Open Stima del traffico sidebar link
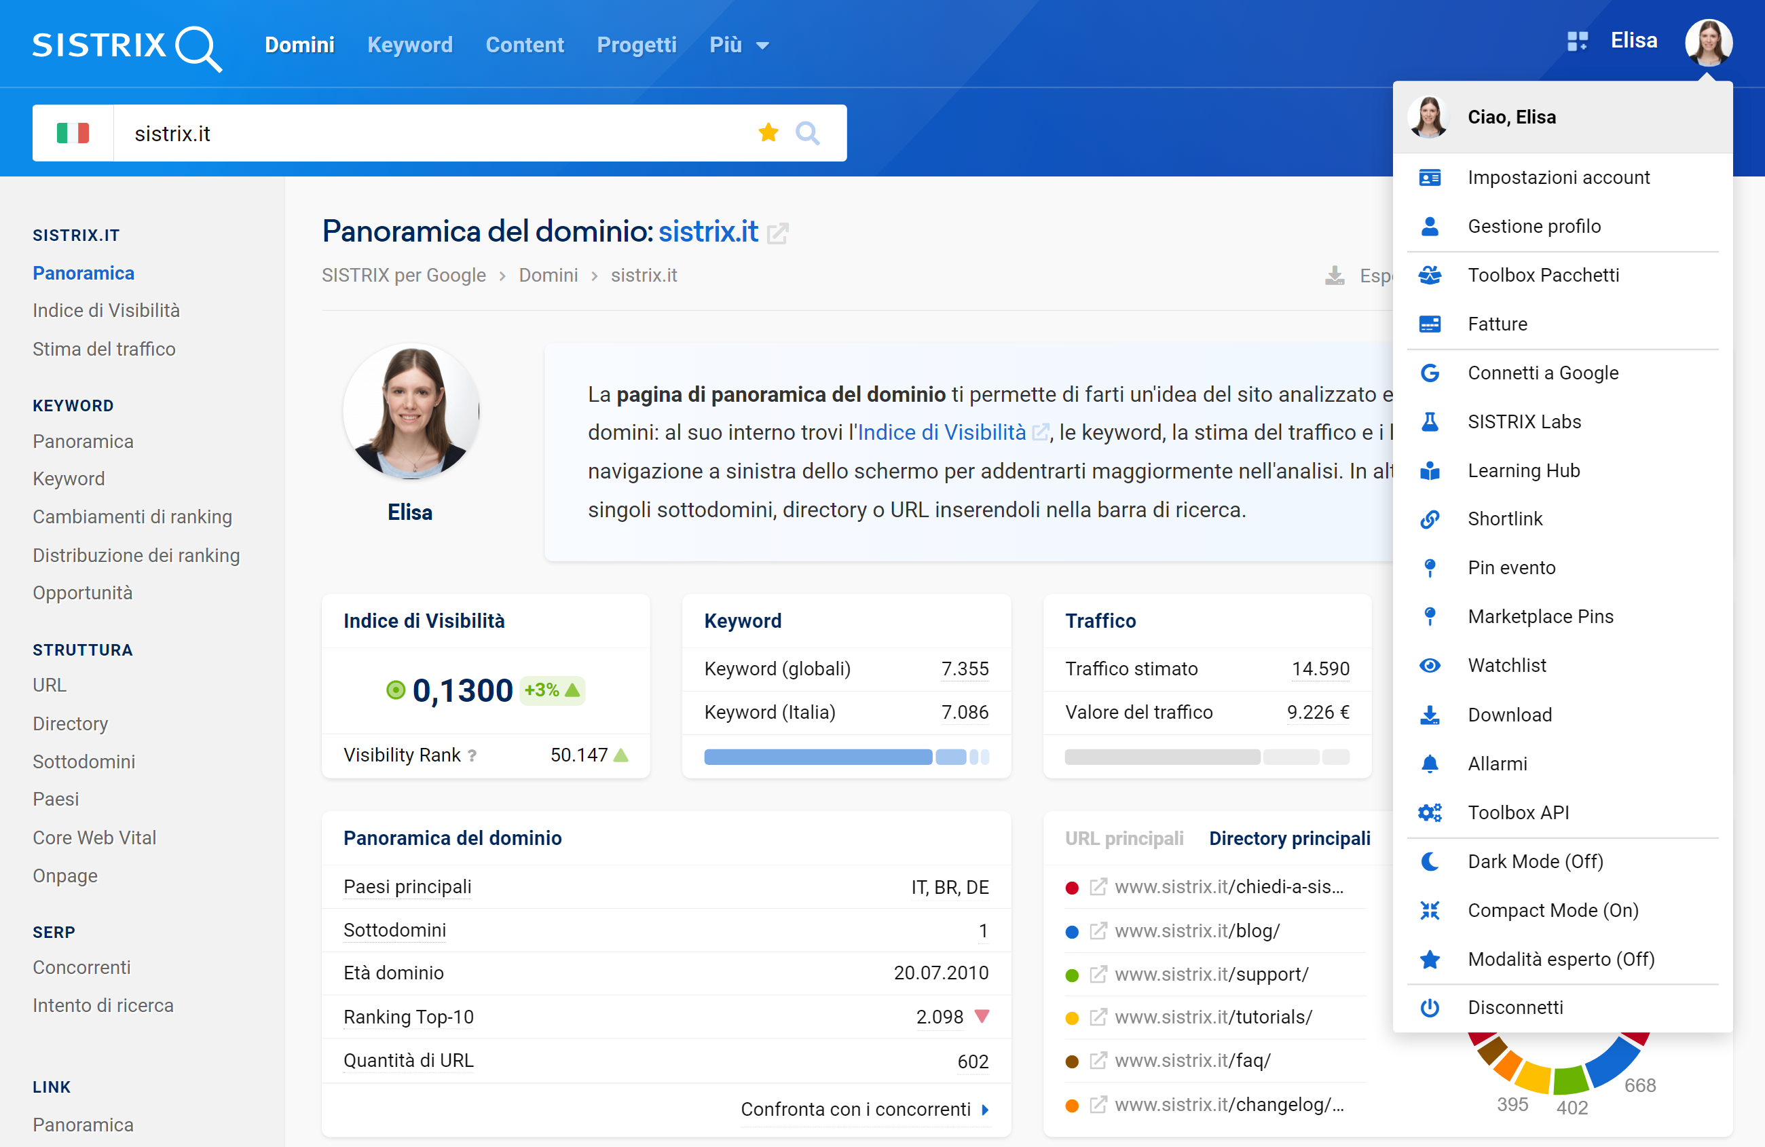 (x=104, y=350)
